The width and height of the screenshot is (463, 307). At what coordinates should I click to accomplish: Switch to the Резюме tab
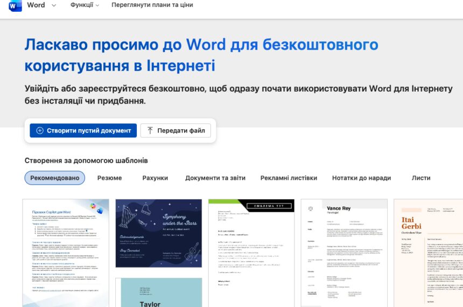pos(109,178)
